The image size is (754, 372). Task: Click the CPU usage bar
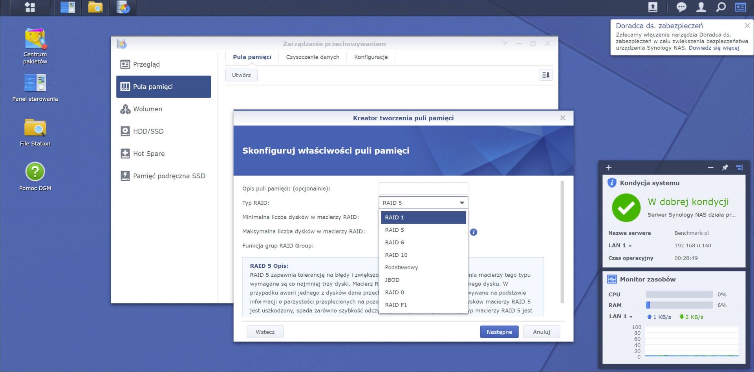point(679,294)
